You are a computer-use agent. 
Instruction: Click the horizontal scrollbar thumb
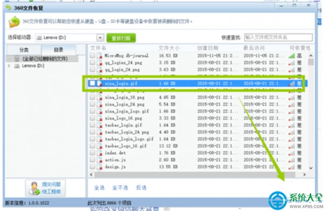pyautogui.click(x=194, y=175)
